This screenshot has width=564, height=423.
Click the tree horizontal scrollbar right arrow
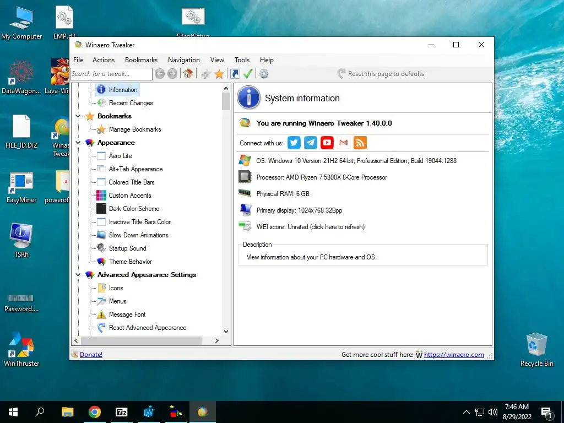pos(216,340)
